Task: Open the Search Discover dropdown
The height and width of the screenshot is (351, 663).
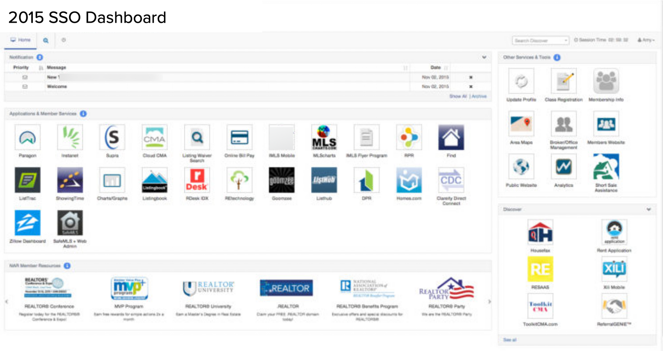Action: 540,40
